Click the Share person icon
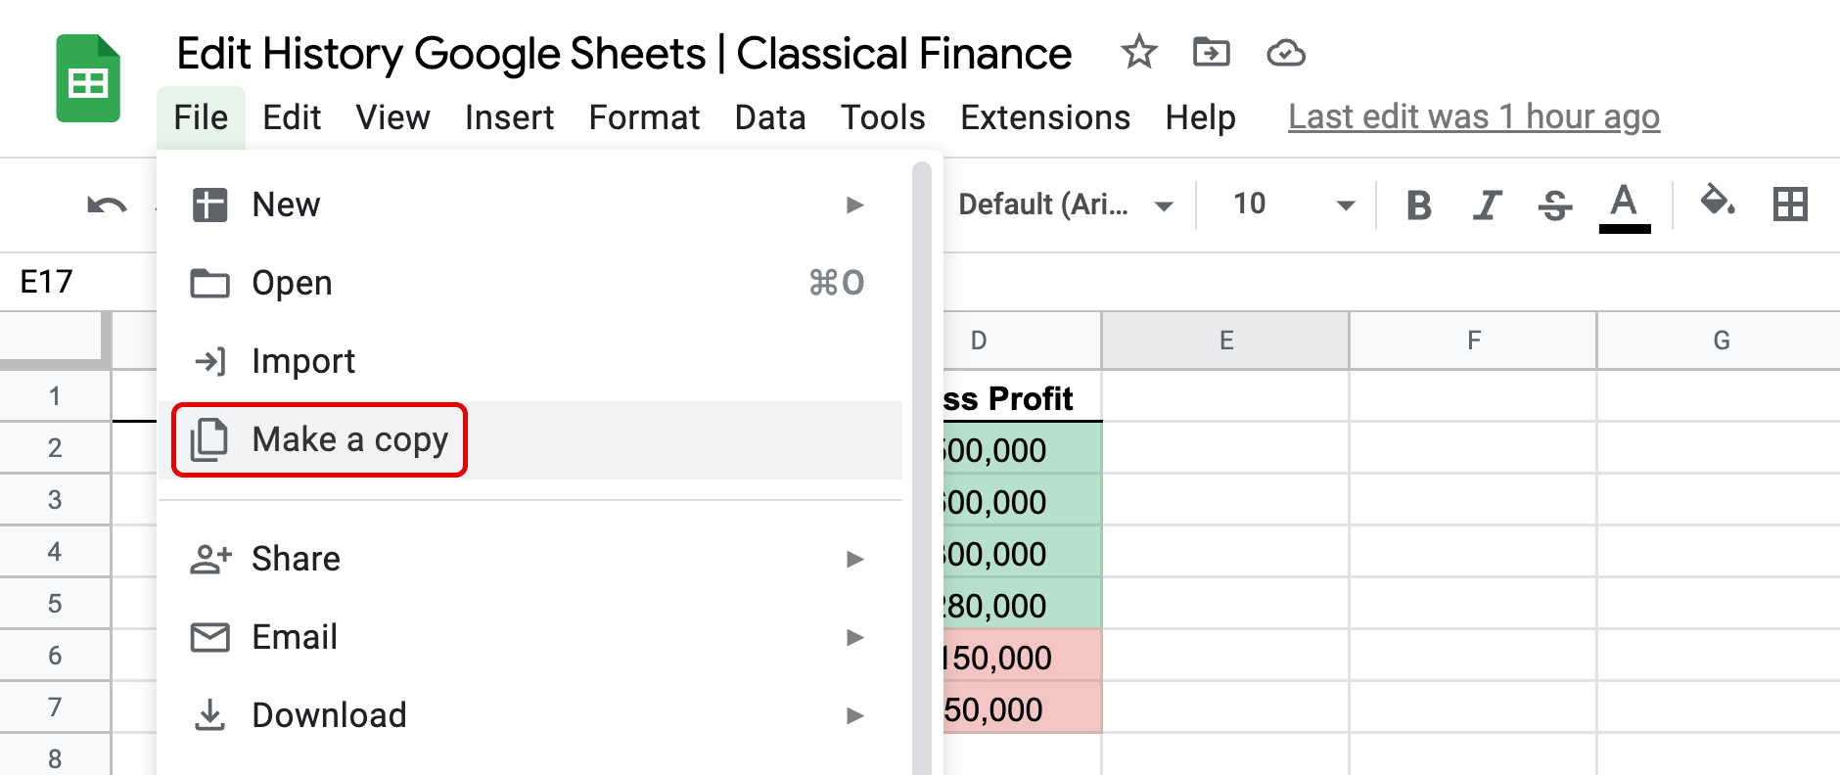The height and width of the screenshot is (775, 1840). point(209,559)
